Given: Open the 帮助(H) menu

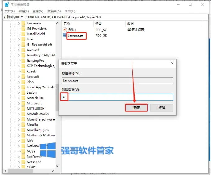Looking at the screenshot, I should (70, 11).
